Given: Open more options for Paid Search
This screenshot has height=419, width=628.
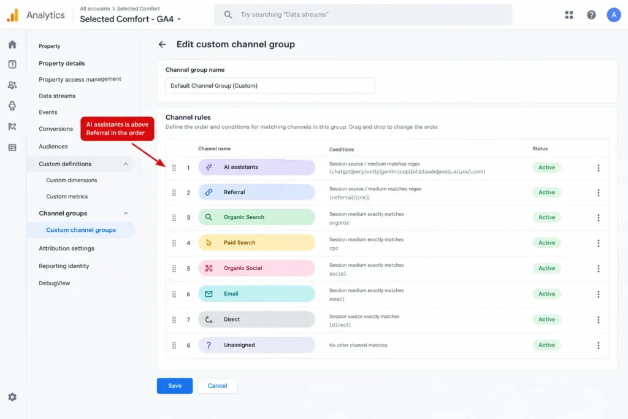Looking at the screenshot, I should tap(599, 243).
